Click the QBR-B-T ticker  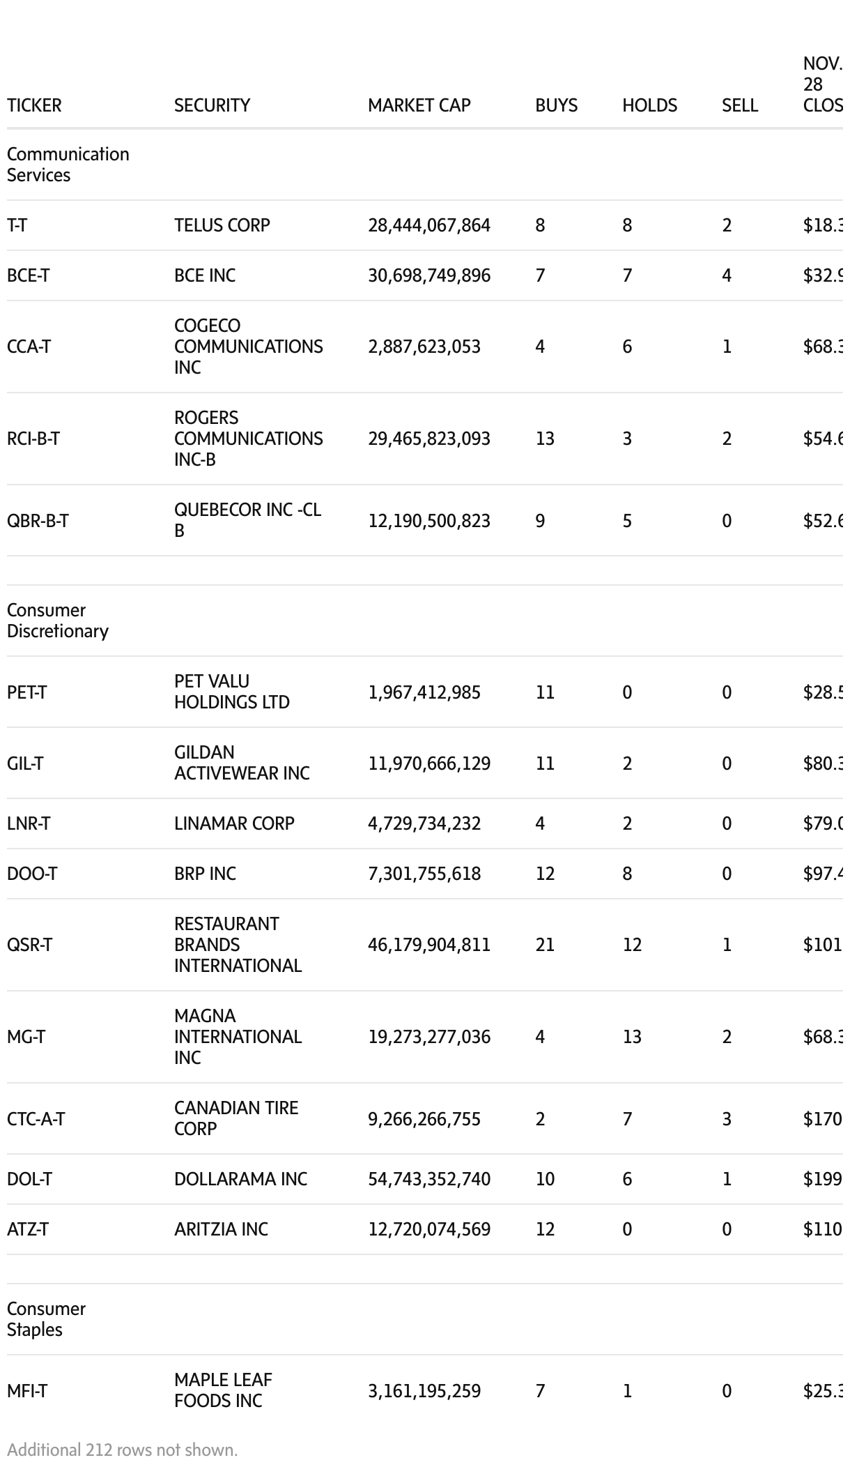(38, 521)
